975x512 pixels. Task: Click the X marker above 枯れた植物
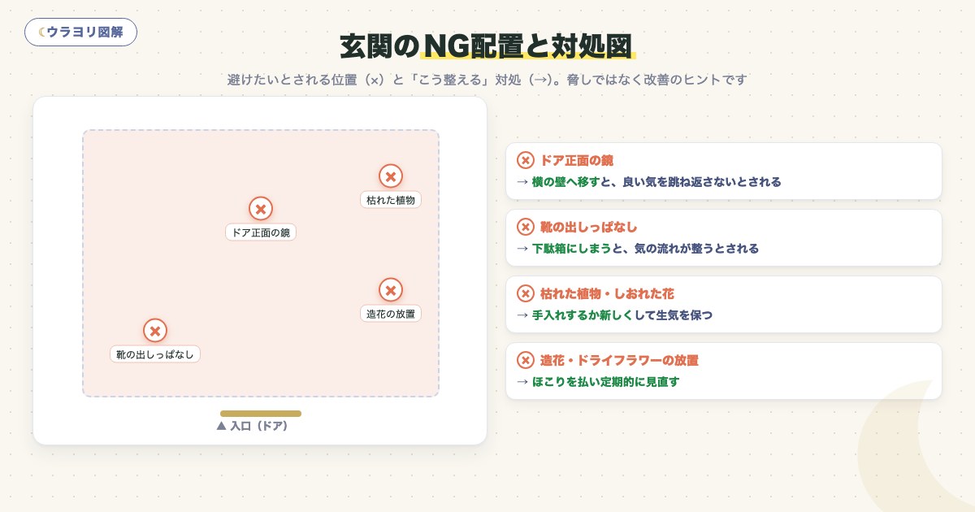(x=391, y=176)
